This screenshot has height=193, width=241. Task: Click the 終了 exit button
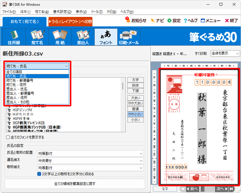tap(231, 21)
